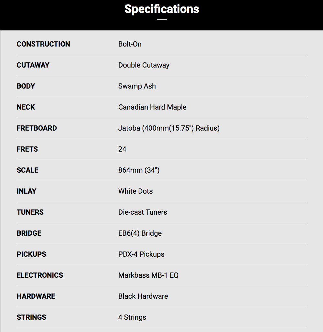Click the Markbass MB-1 EQ text

pos(148,275)
